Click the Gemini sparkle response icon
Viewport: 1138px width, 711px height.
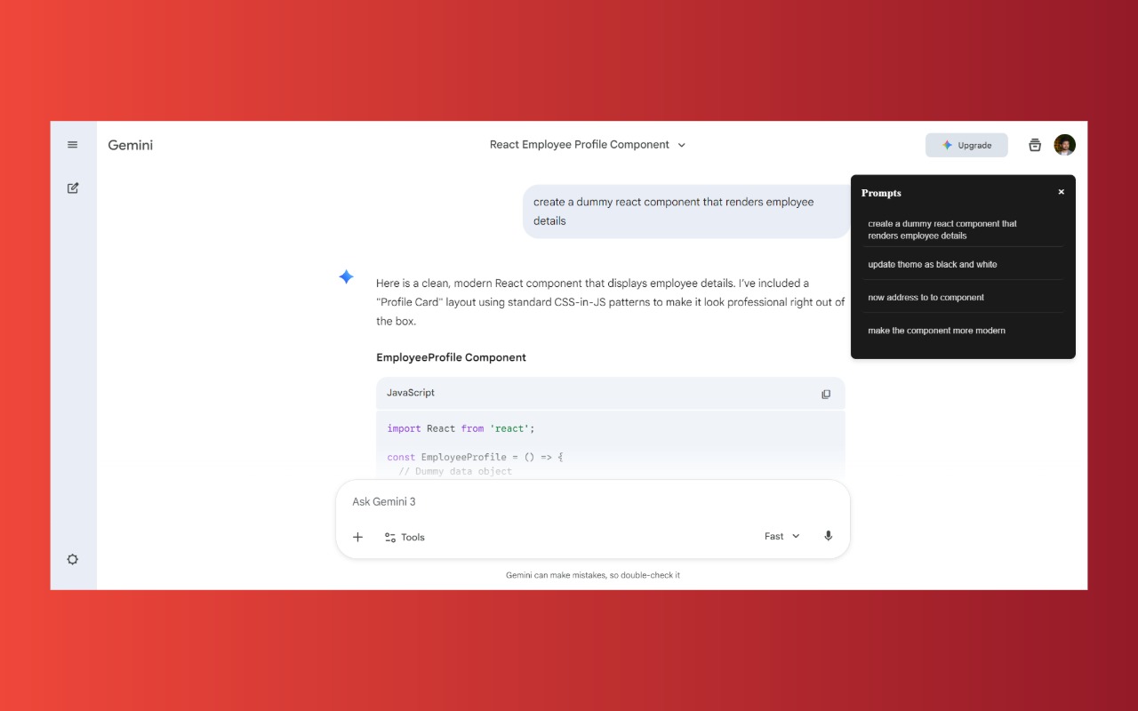347,277
